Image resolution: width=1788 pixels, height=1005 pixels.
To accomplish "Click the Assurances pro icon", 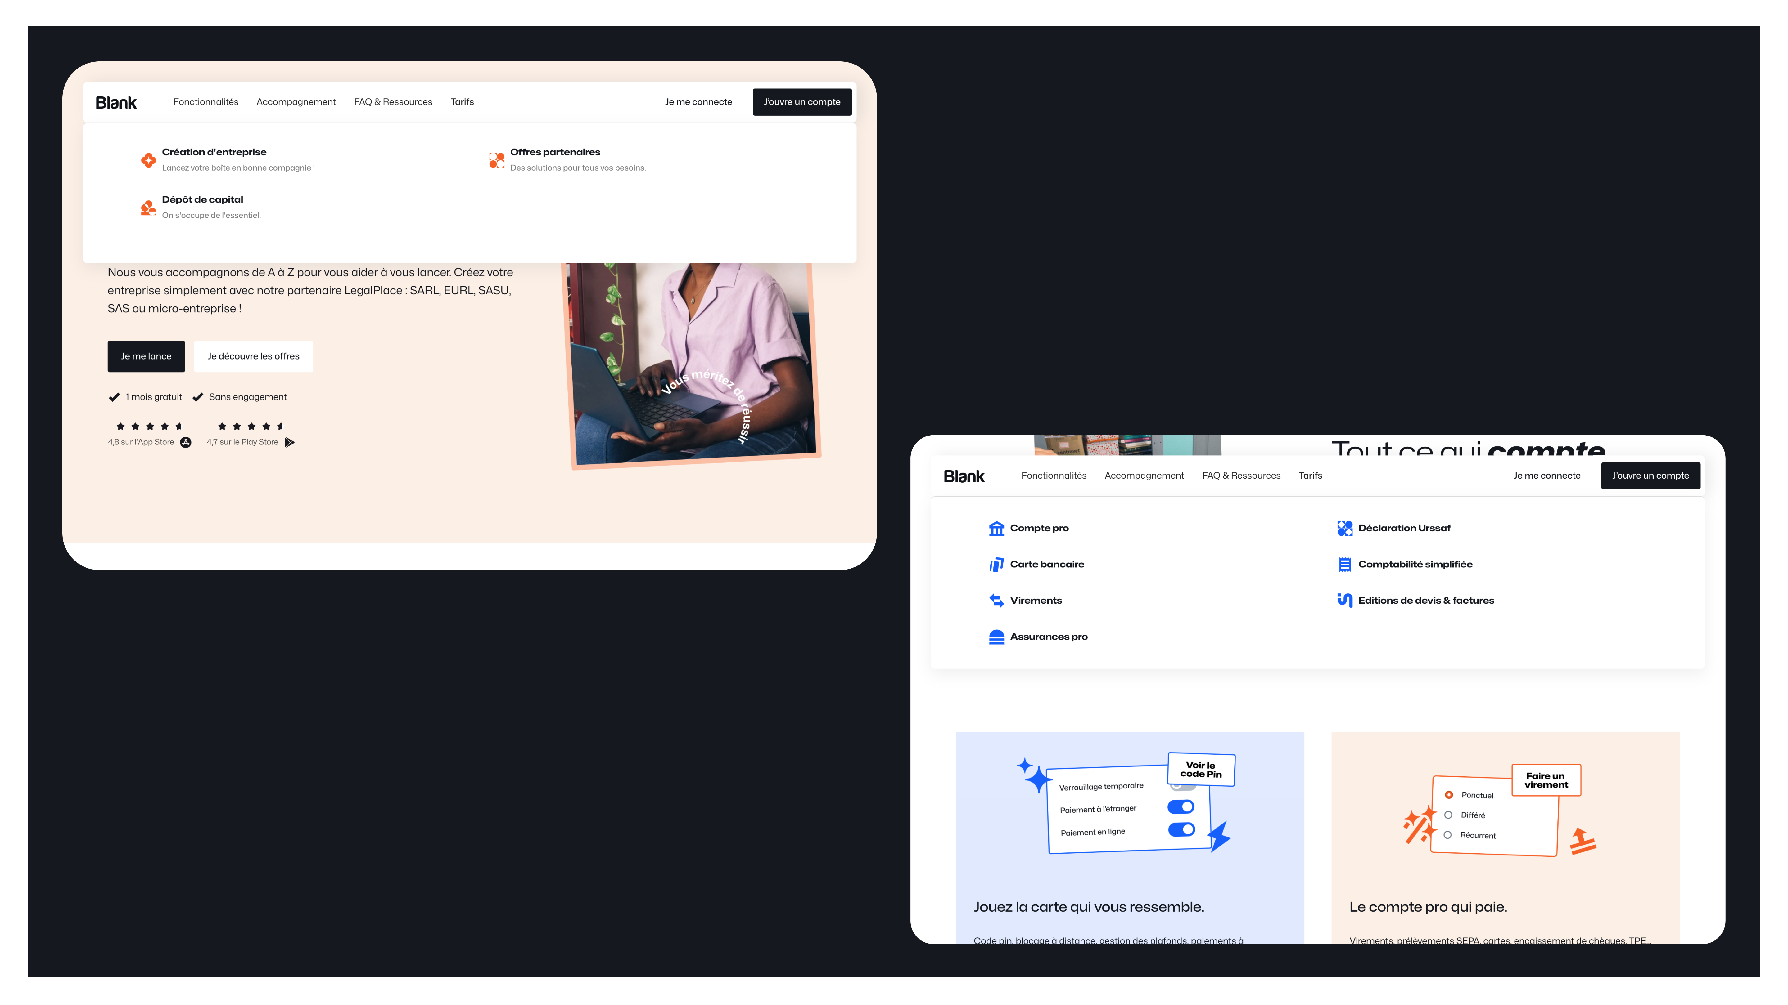I will (x=996, y=637).
